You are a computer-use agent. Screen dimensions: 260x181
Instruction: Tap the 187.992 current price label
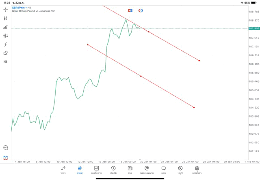tap(254, 28)
